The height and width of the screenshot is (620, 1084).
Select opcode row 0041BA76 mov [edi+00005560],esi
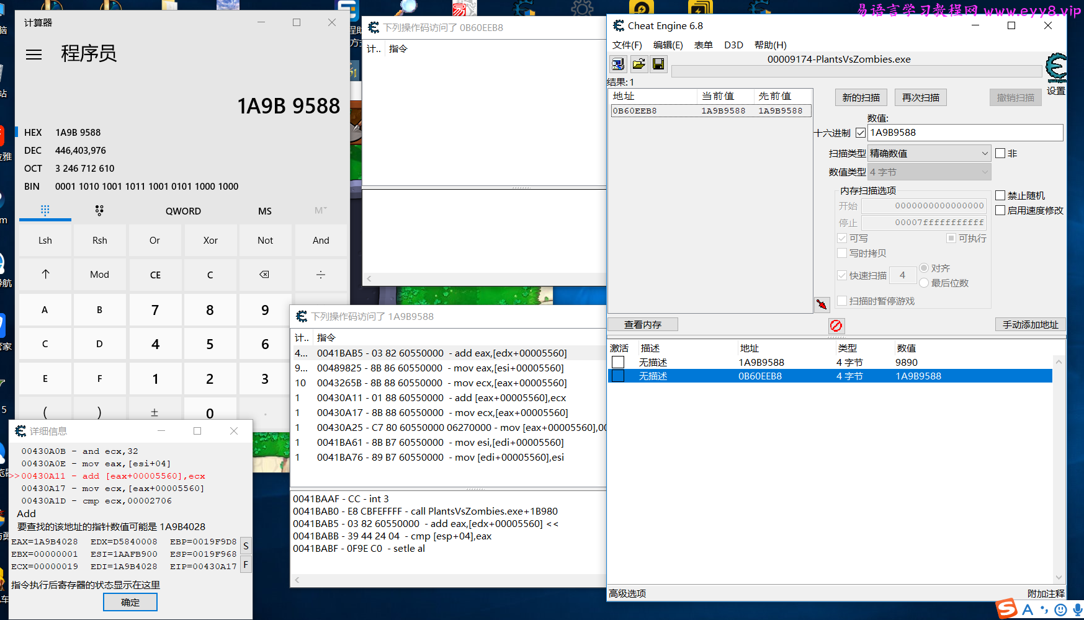pyautogui.click(x=448, y=457)
